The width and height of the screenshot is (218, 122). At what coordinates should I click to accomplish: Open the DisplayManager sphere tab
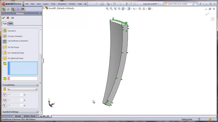tap(23, 9)
